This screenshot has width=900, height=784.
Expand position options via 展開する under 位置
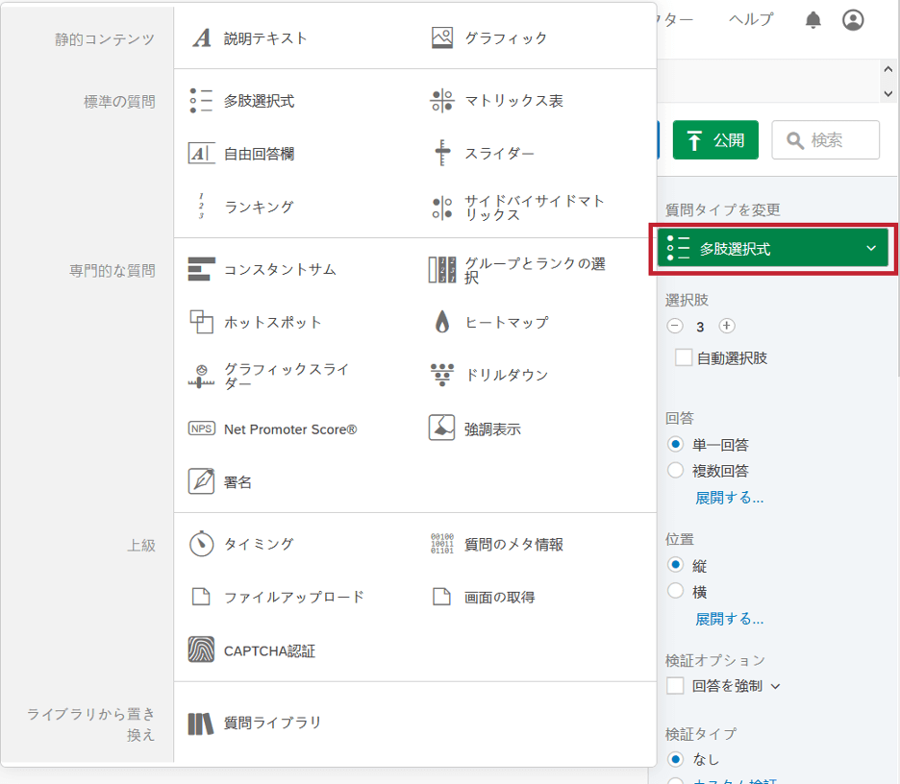(x=730, y=619)
